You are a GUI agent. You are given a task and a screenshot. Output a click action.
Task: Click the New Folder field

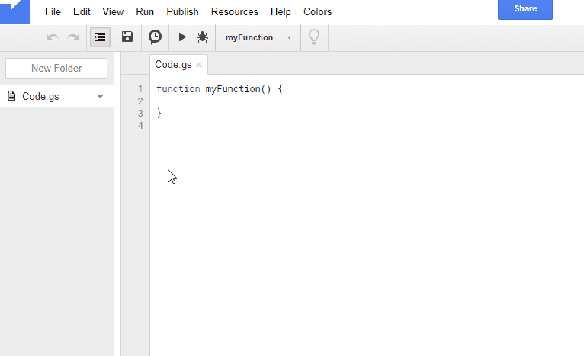[56, 68]
